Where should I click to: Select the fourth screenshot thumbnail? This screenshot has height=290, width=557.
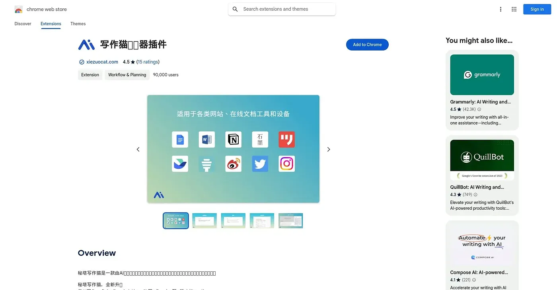[262, 221]
